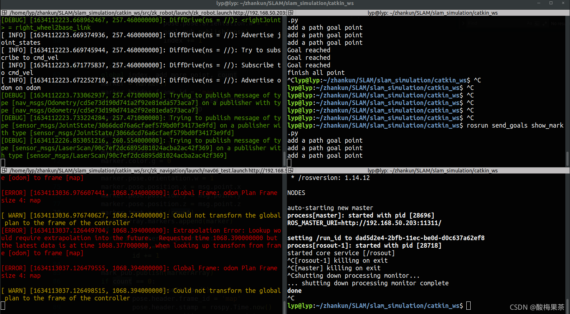Select the upper right pane's catkin_ws title bar
The width and height of the screenshot is (570, 314).
[428, 13]
